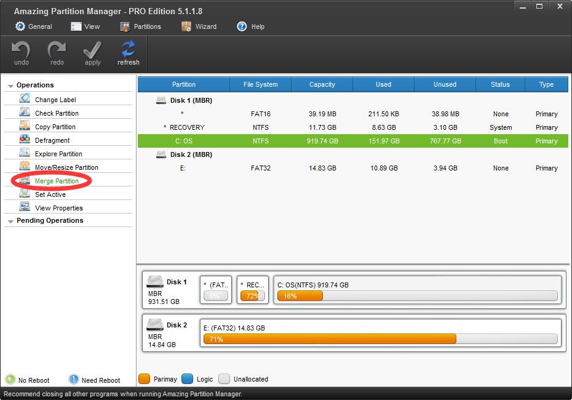Select the RECOVERY partition row
This screenshot has height=400, width=572.
coord(353,127)
